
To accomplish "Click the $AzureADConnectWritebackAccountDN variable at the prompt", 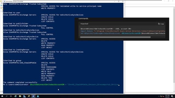I will [x=47, y=85].
